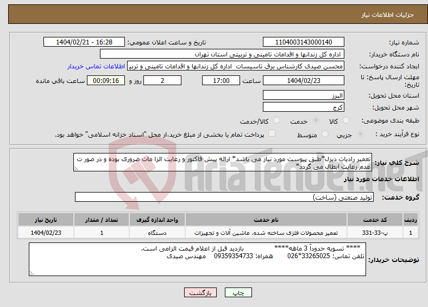Click the گروه خدمت label
Screen dimensions: 428x307
click(400, 197)
